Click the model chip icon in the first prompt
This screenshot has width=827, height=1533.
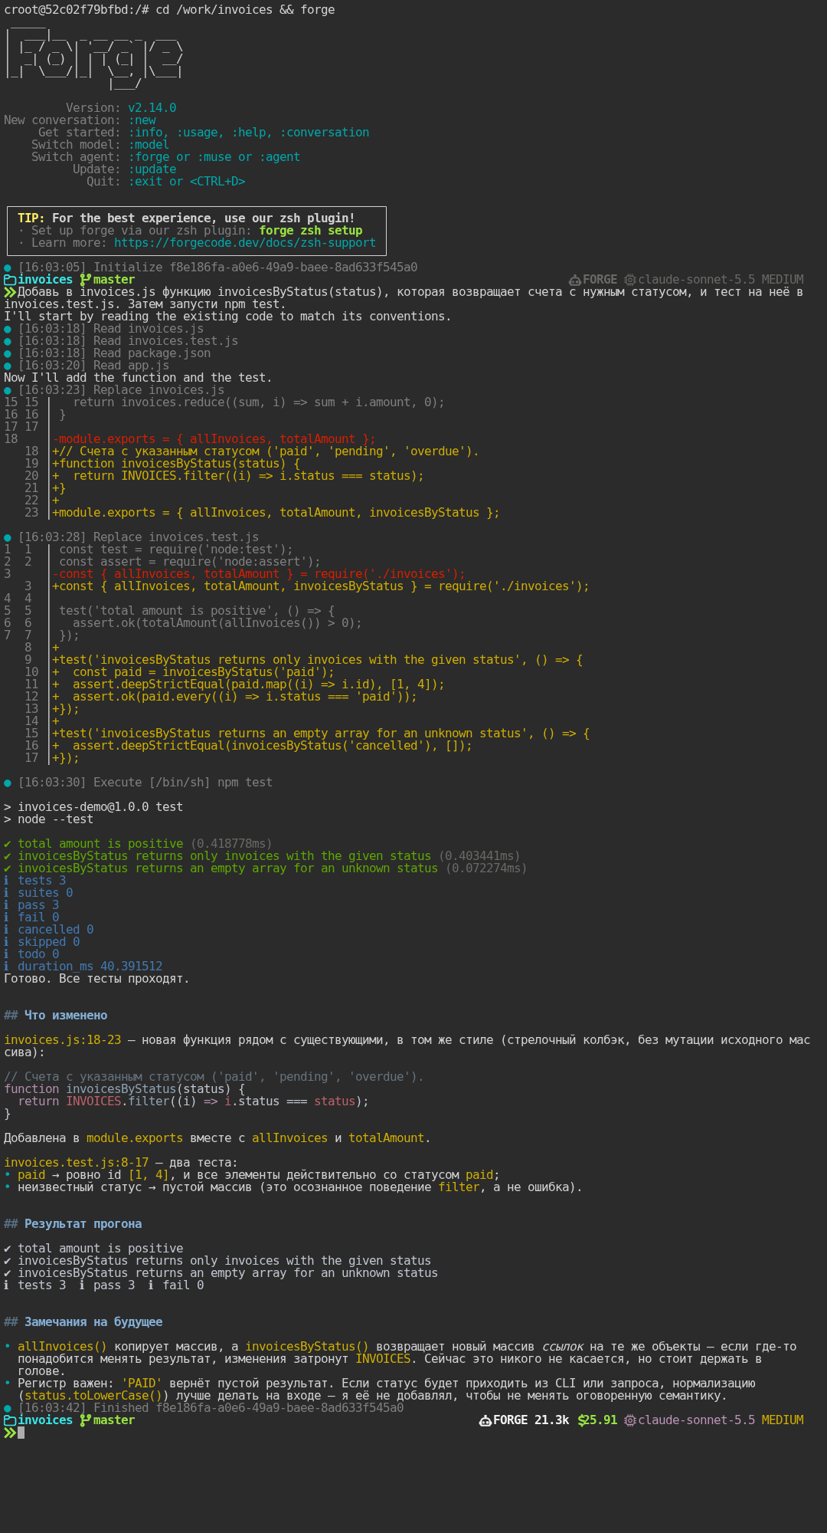[630, 280]
